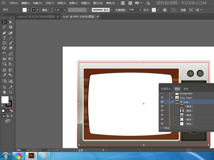Toggle visibility of Side Panel layer
Screen dimensions: 214x160
(x=162, y=98)
